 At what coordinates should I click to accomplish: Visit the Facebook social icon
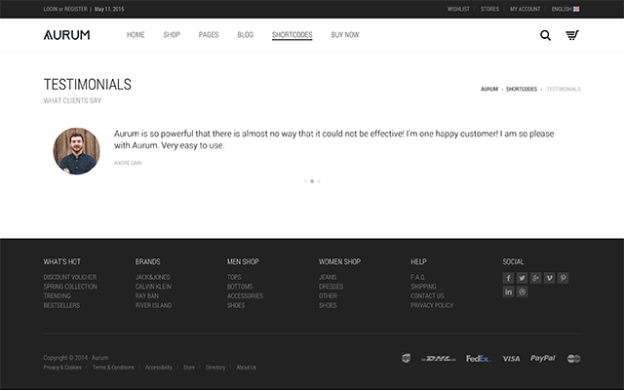pyautogui.click(x=509, y=278)
